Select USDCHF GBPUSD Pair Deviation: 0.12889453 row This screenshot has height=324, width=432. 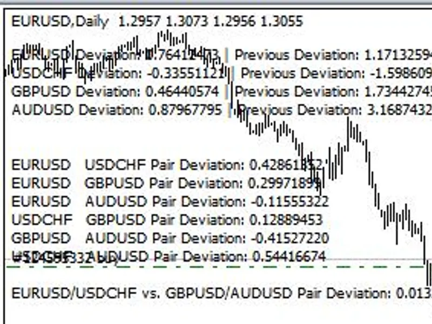point(167,220)
